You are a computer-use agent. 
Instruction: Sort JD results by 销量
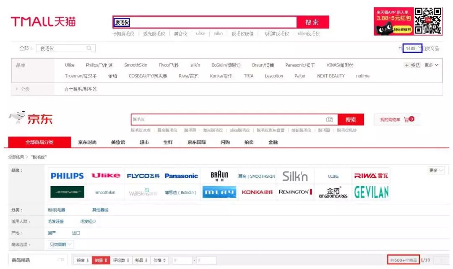click(x=101, y=260)
